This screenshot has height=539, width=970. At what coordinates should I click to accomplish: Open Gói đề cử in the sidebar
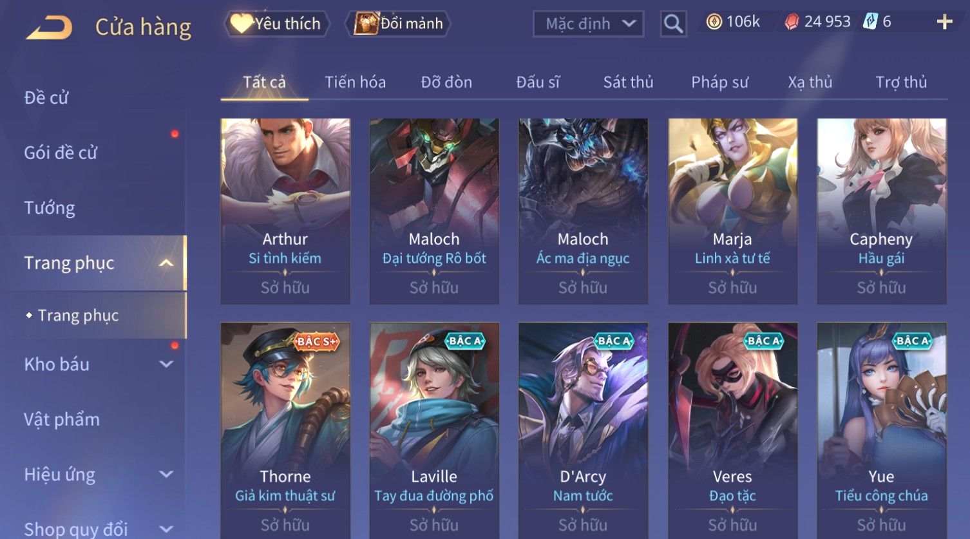click(61, 153)
